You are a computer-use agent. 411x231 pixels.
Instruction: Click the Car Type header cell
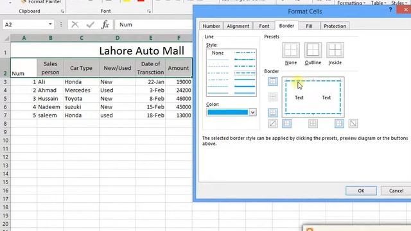pos(82,68)
